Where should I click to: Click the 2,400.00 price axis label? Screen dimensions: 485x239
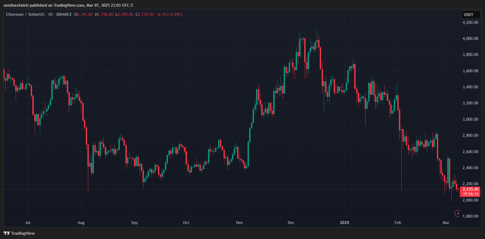470,168
